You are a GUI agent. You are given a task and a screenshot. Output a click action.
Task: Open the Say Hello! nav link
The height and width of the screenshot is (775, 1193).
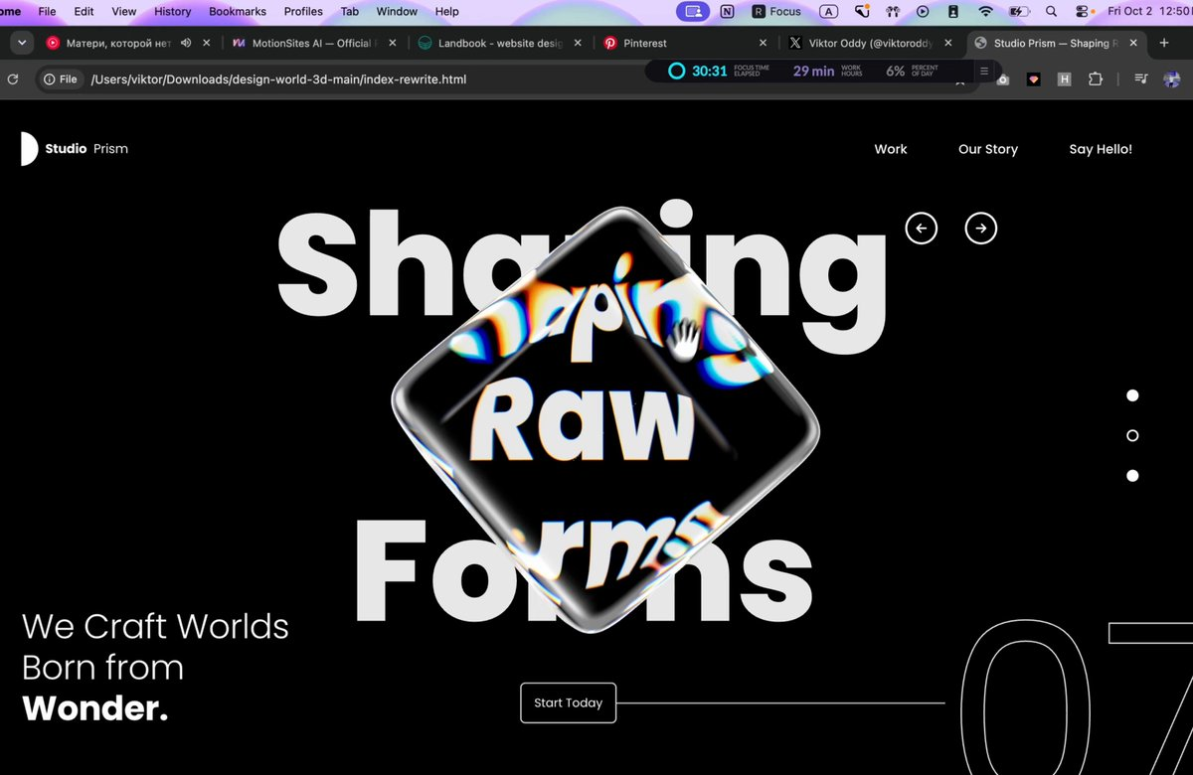coord(1101,149)
